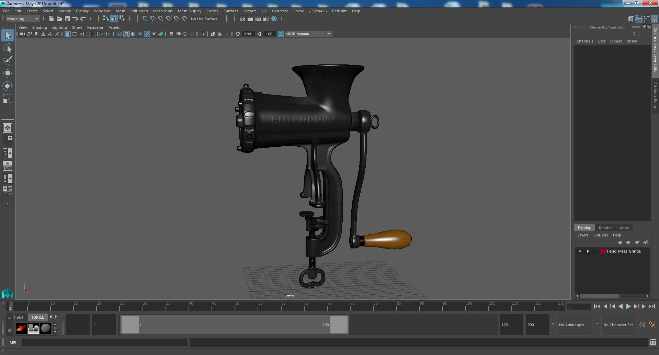The image size is (659, 355).
Task: Toggle sRGB gamma color management button
Action: [x=281, y=34]
